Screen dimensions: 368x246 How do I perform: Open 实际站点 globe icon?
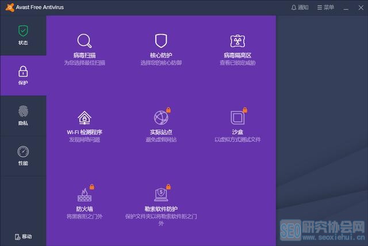(x=161, y=118)
